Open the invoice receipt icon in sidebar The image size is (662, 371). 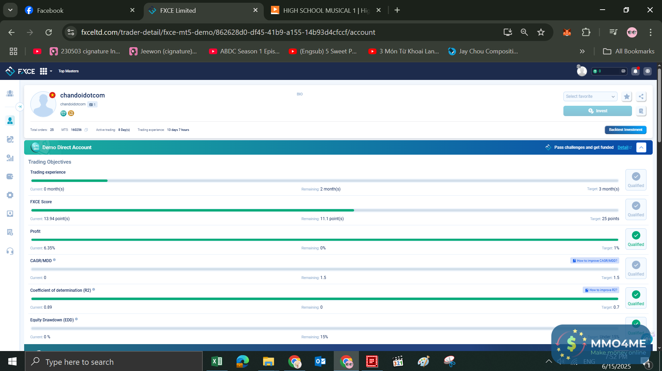pyautogui.click(x=10, y=232)
